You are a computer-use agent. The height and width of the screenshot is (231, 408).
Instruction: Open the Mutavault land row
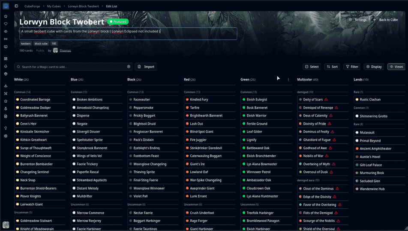click(x=379, y=133)
